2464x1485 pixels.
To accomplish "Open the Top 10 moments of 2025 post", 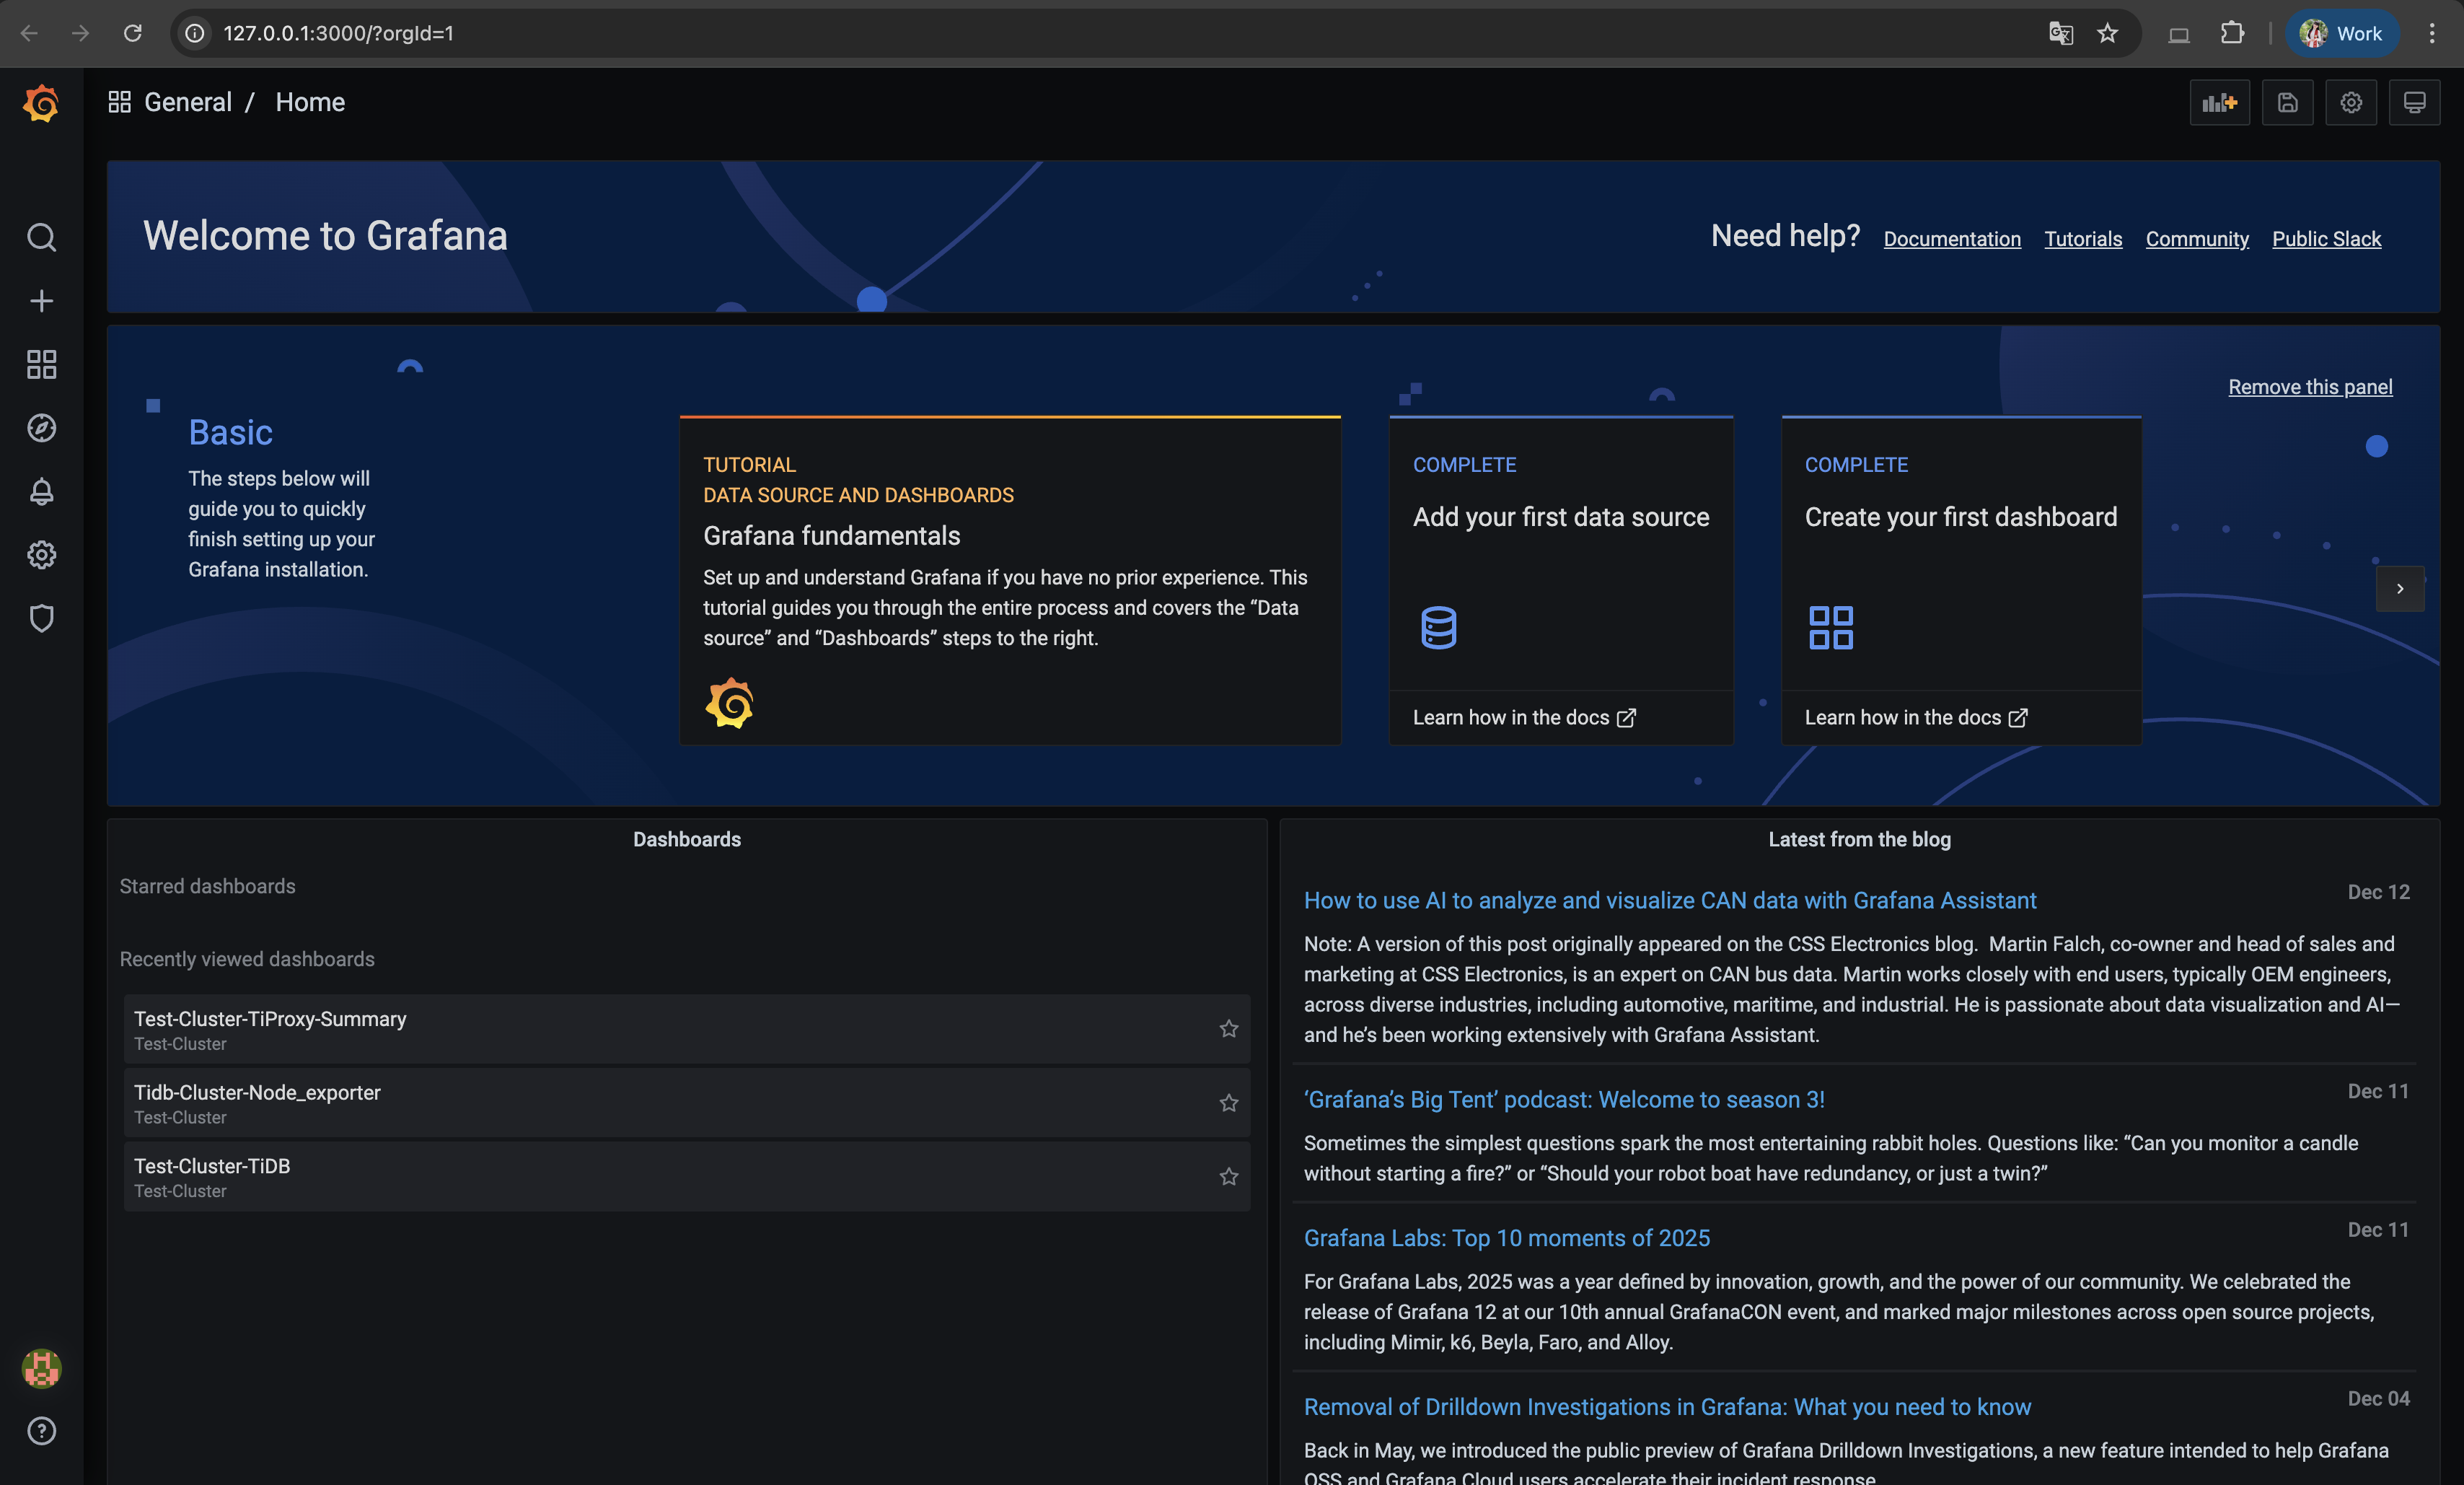I will 1507,1237.
